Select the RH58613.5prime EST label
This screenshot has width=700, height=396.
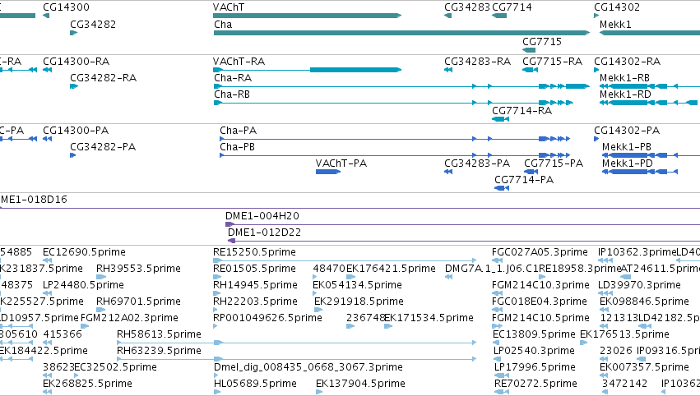(160, 334)
